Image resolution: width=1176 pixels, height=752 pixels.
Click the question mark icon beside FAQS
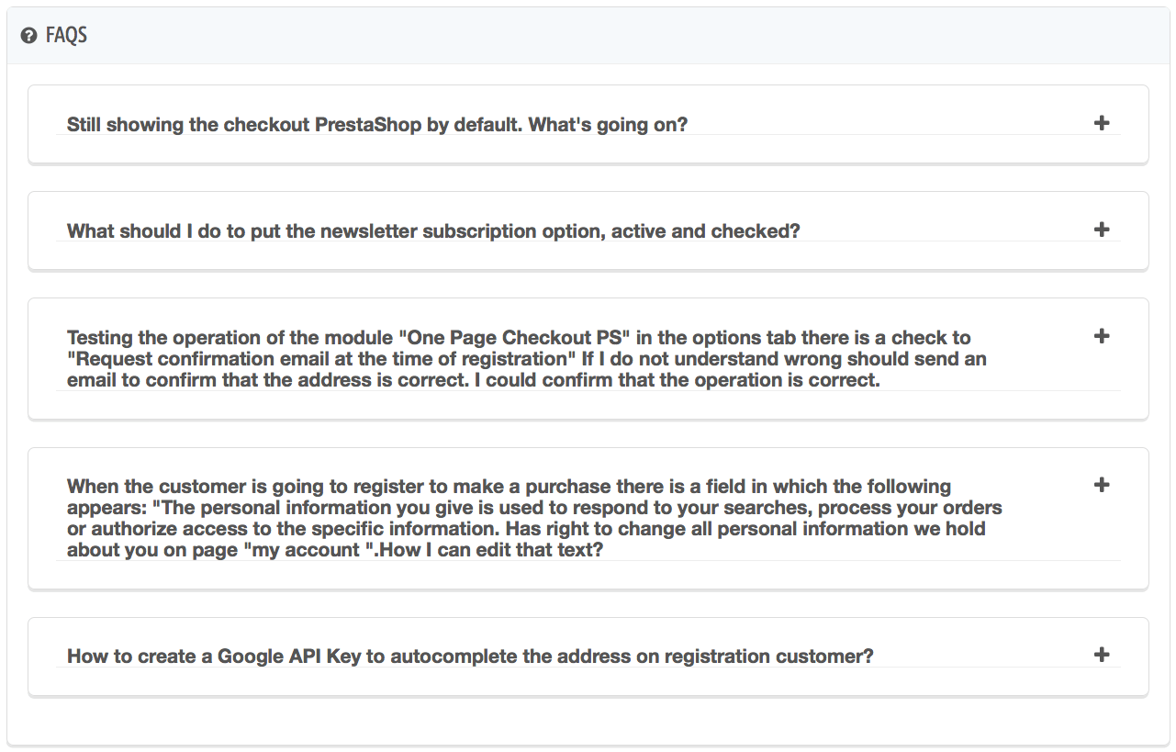tap(29, 36)
